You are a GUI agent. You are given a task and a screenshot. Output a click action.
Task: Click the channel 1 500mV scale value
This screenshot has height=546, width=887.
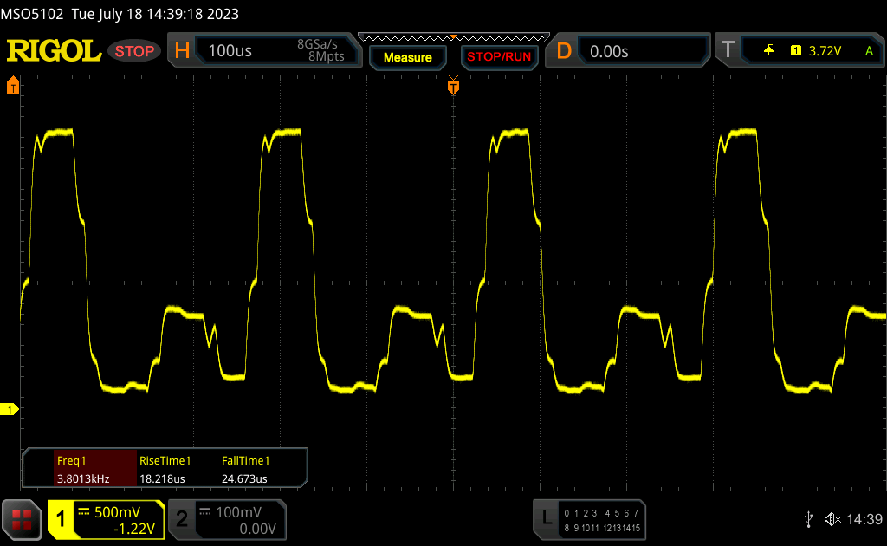coord(117,512)
